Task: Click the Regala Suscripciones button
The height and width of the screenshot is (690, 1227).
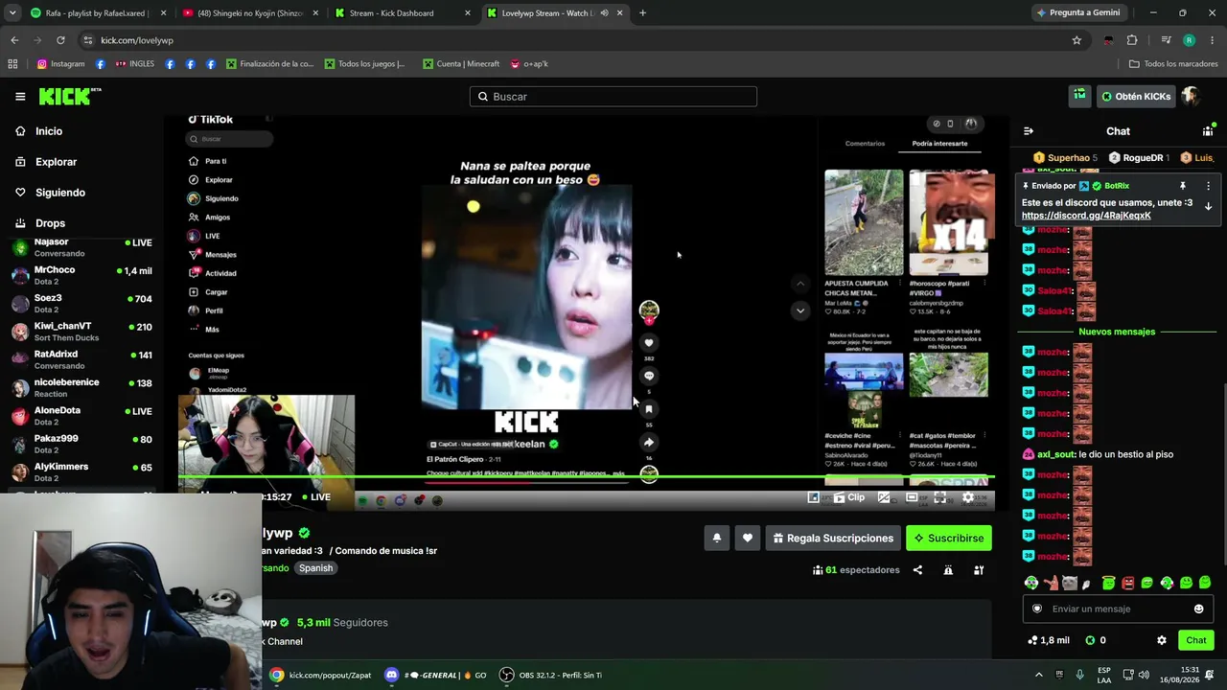Action: 832,539
